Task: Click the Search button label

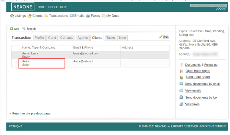Action: (31, 29)
